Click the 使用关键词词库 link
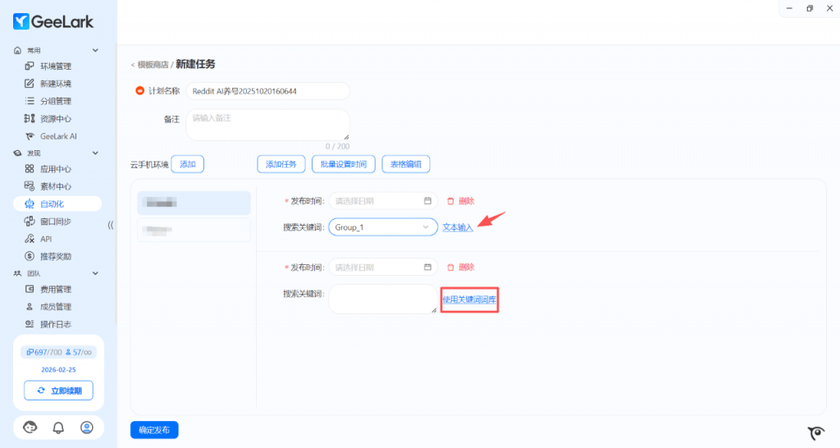Image resolution: width=840 pixels, height=448 pixels. (x=469, y=300)
